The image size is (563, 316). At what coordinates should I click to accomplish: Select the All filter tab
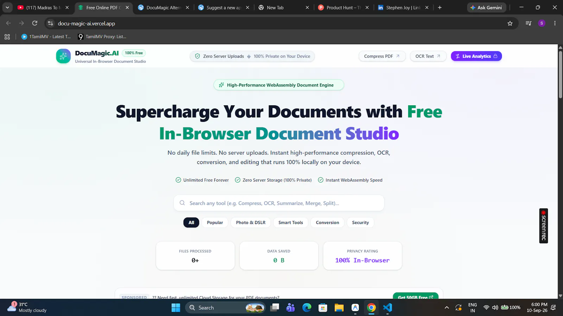point(191,223)
